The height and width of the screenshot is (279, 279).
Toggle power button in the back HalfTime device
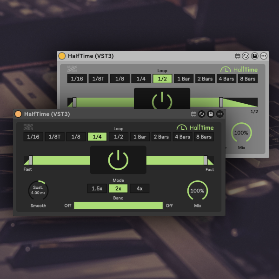(x=162, y=101)
